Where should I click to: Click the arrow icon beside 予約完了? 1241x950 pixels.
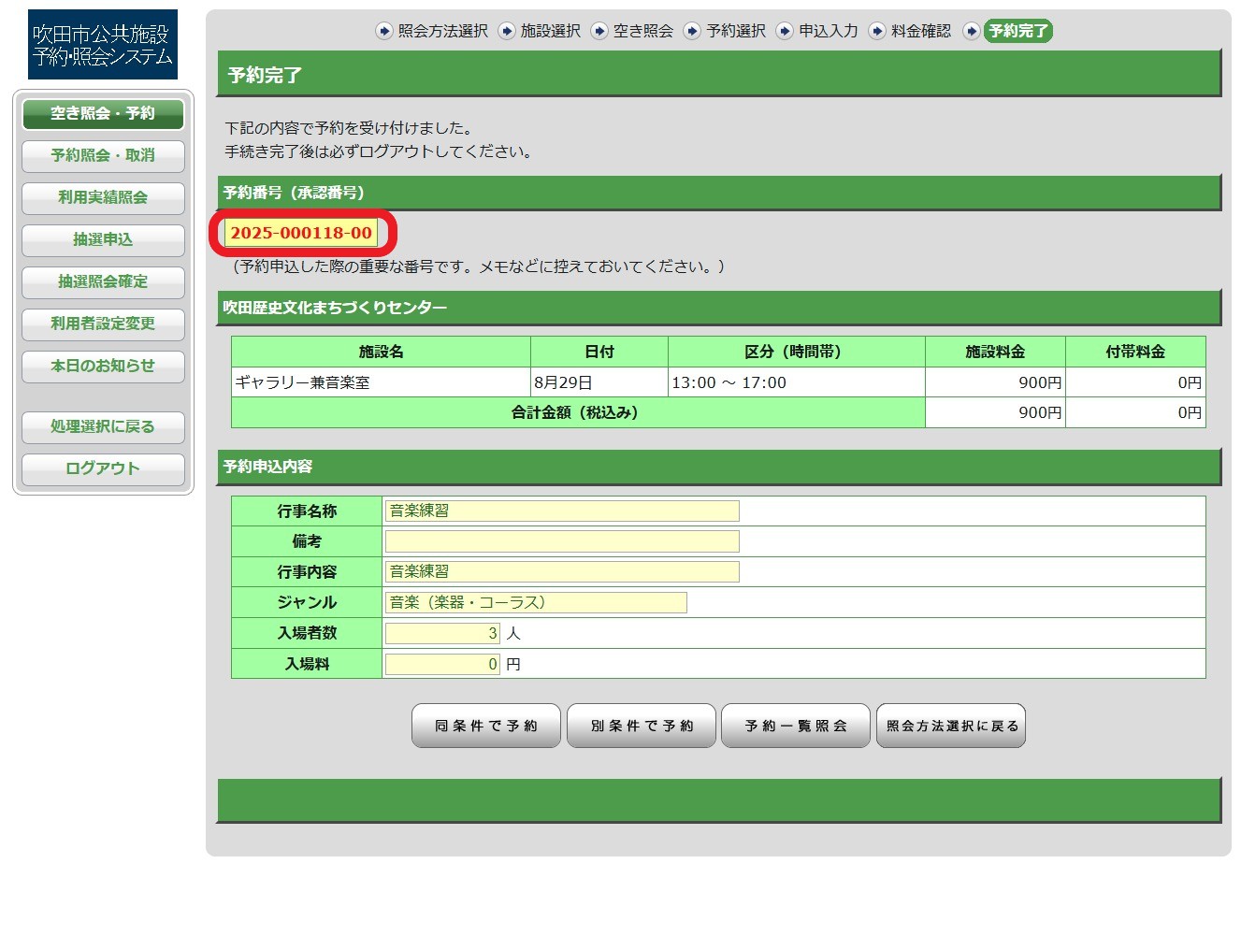[x=973, y=31]
